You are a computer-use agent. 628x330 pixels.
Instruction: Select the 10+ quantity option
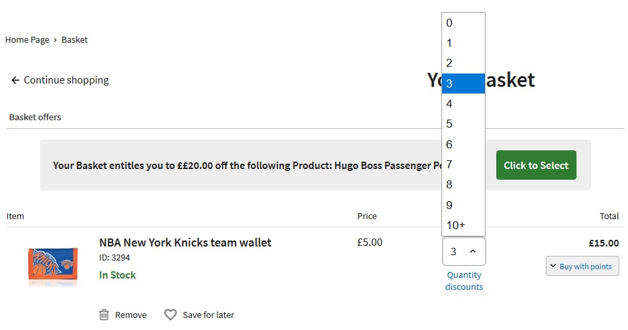point(463,225)
